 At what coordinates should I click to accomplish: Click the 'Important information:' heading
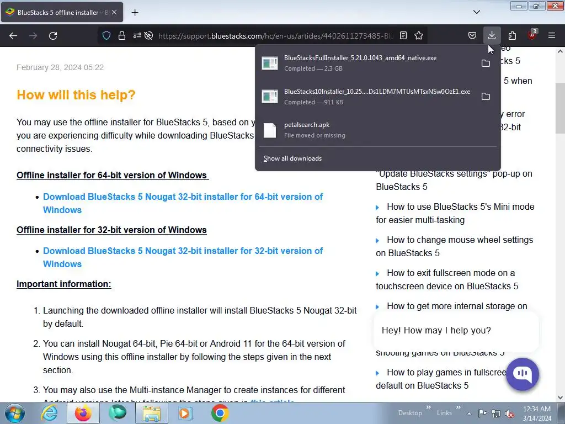pos(64,284)
